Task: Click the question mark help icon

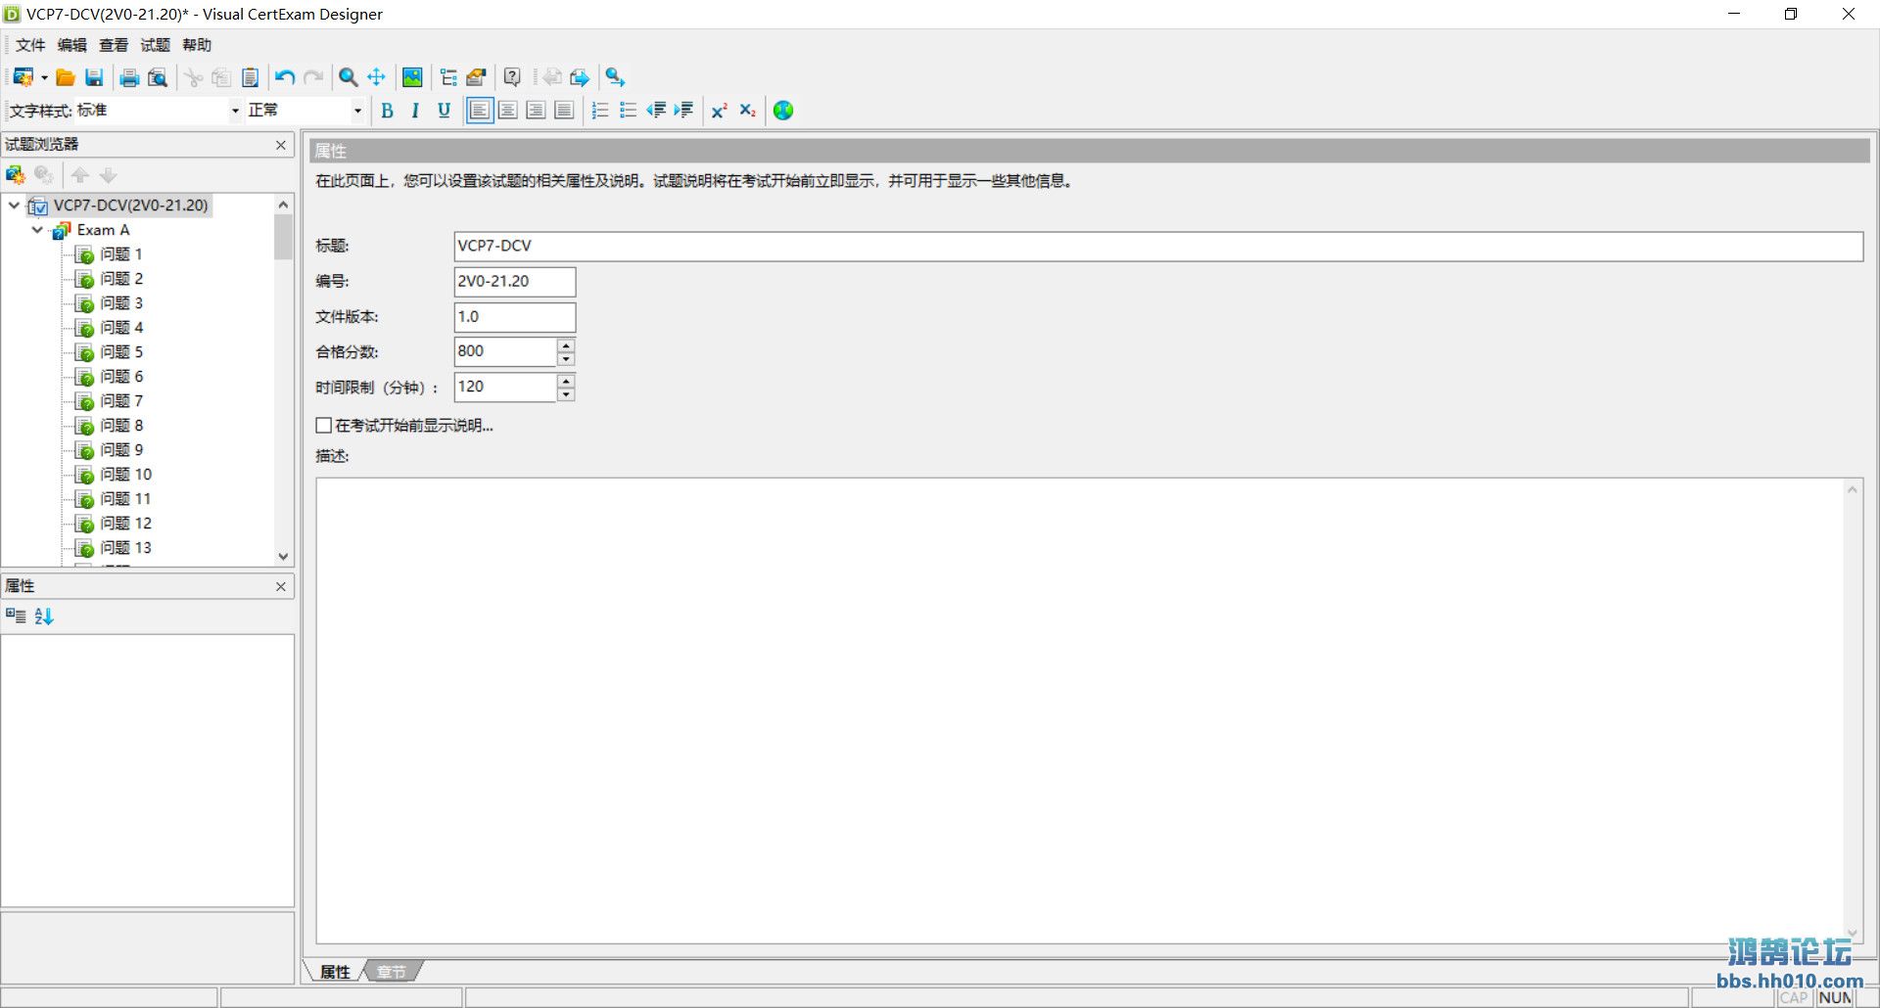Action: click(x=512, y=77)
